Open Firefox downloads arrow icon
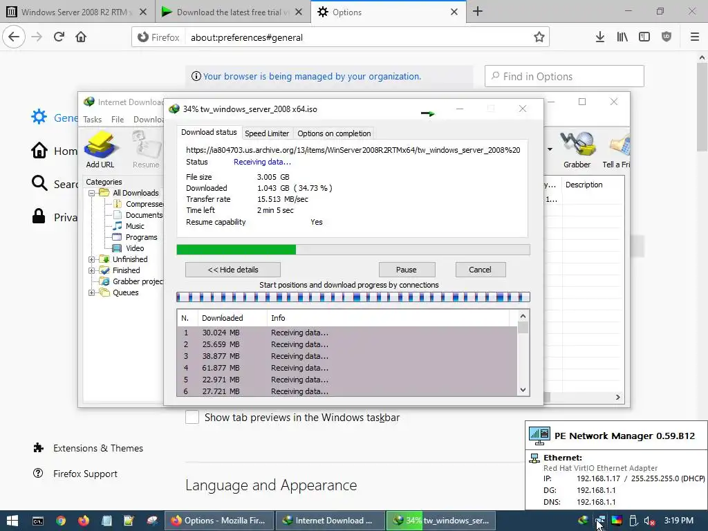 click(600, 37)
